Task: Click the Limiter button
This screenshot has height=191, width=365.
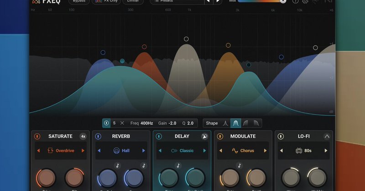Action: [x=133, y=1]
